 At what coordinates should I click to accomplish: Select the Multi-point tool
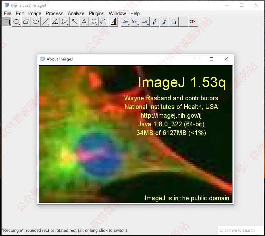[65, 22]
